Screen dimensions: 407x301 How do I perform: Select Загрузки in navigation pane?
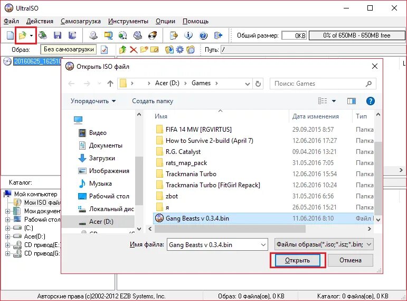click(x=102, y=158)
